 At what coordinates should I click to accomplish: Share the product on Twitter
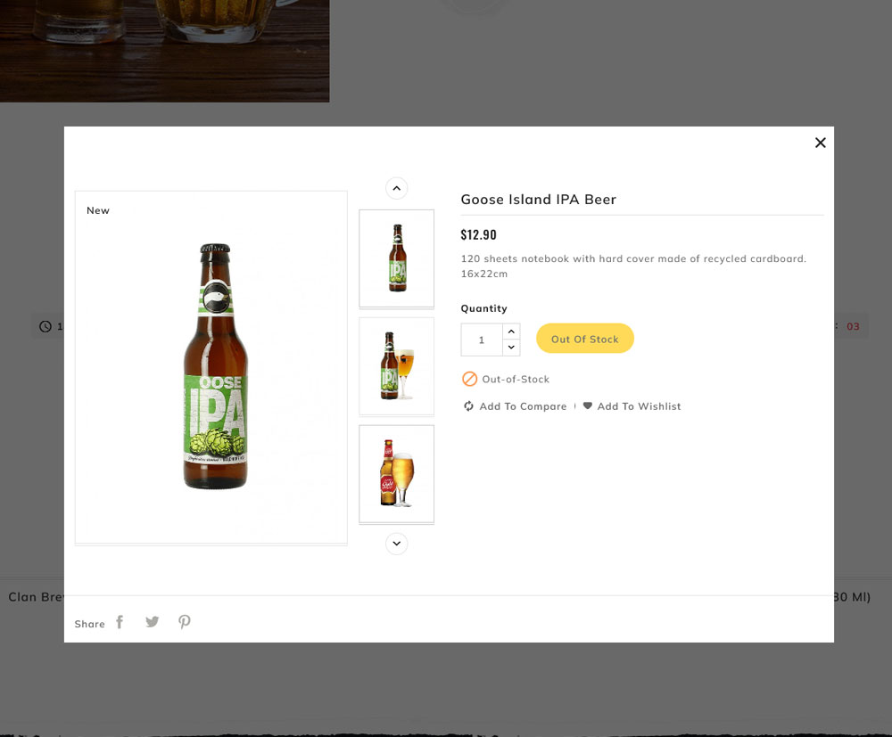pos(152,621)
